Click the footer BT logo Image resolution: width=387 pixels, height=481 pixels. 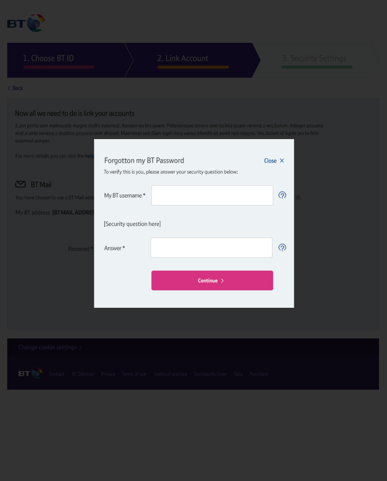click(30, 374)
